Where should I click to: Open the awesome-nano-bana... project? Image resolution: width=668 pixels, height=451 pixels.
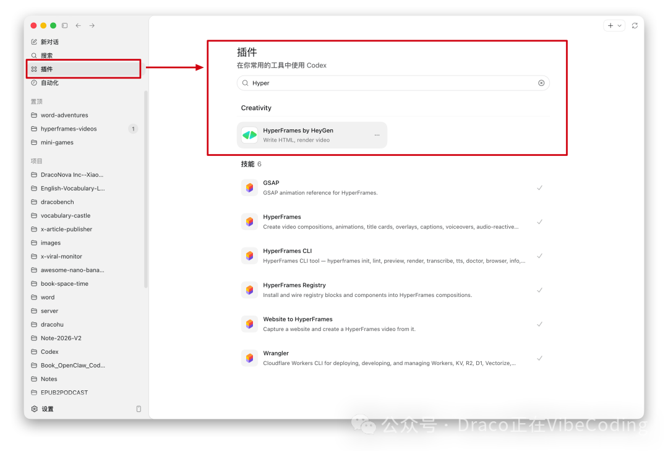85,270
